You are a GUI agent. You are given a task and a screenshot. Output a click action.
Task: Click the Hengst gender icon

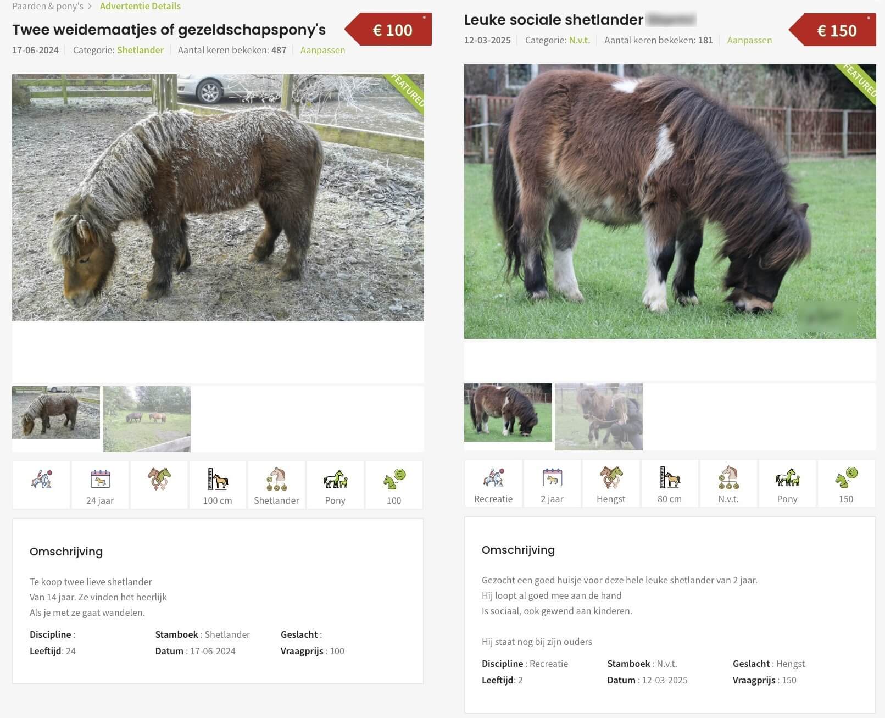click(x=611, y=477)
